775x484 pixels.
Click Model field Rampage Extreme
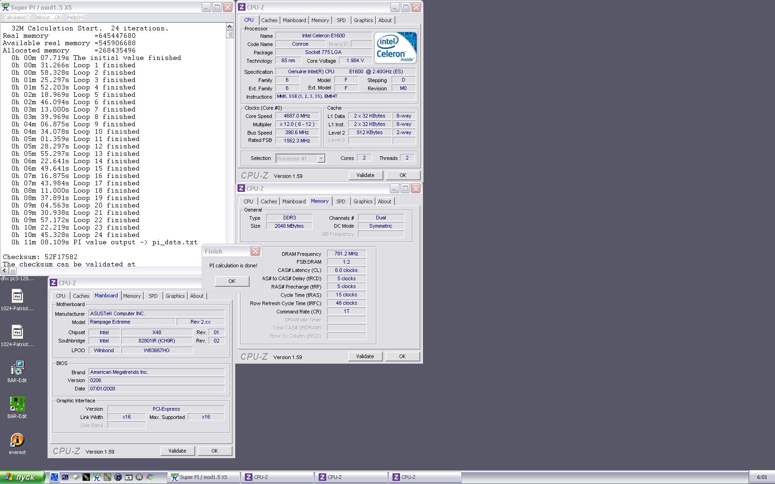pos(132,322)
